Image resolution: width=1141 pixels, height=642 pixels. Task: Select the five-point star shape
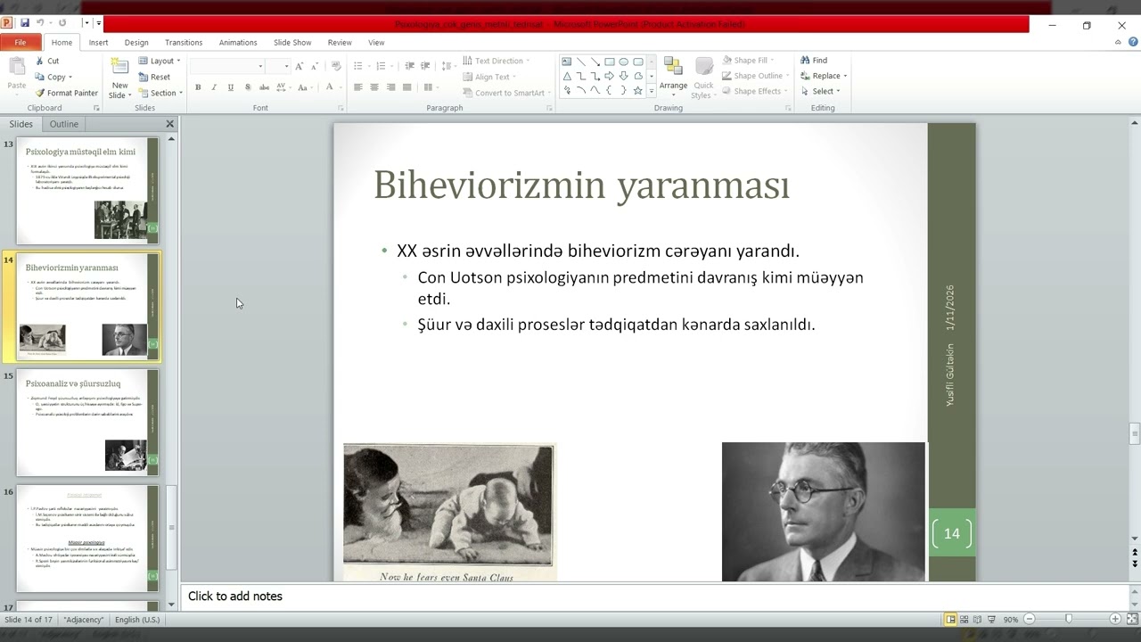[638, 90]
